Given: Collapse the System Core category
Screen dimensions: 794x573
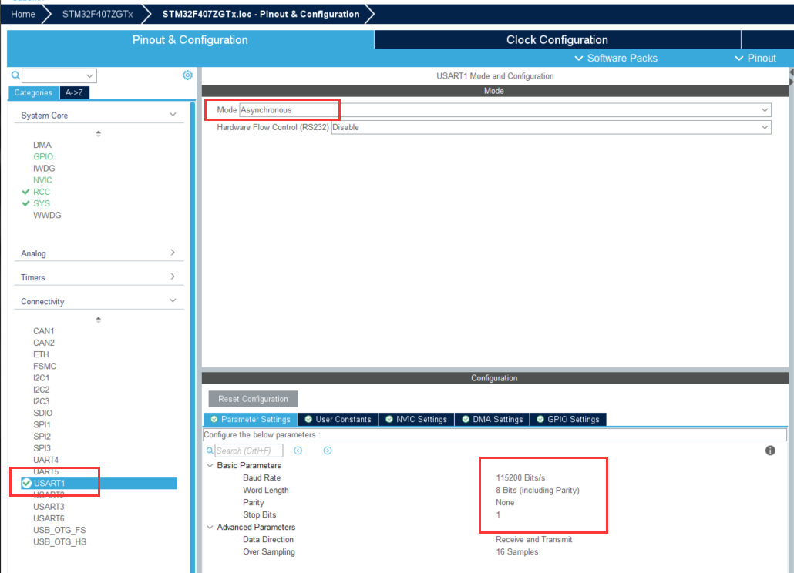Looking at the screenshot, I should (x=173, y=115).
